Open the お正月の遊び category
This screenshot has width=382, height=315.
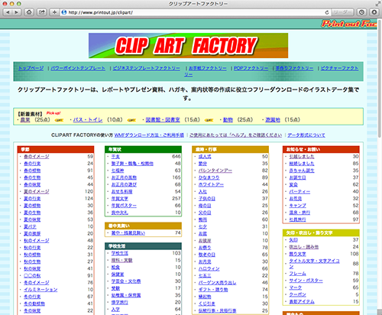click(124, 184)
